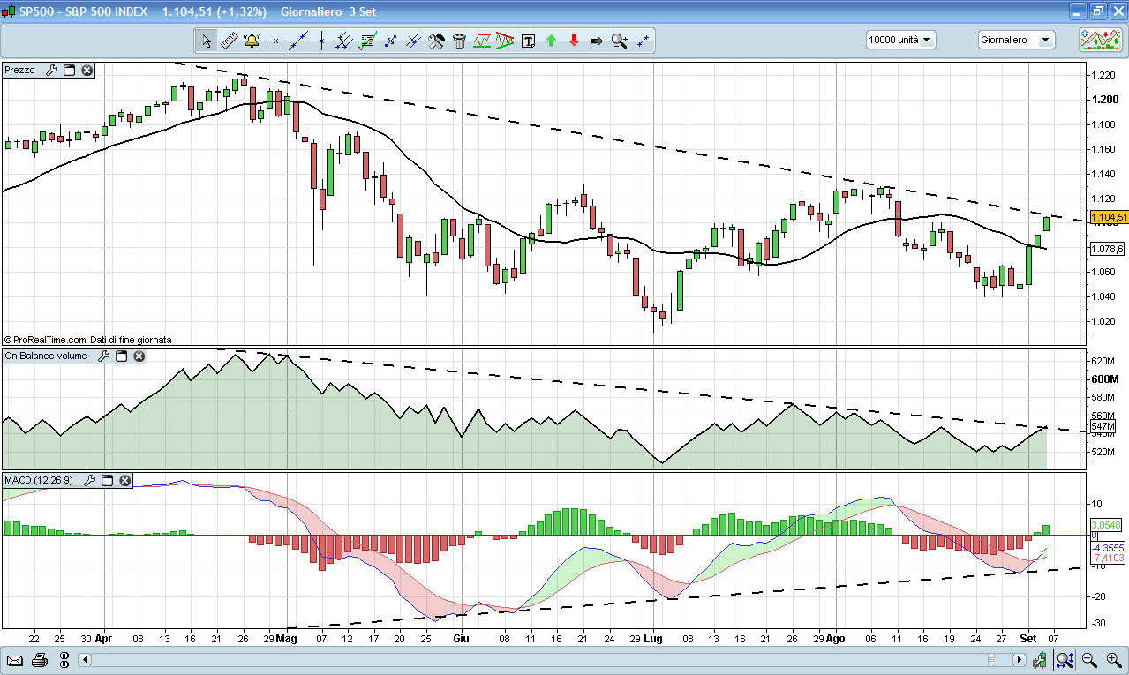The height and width of the screenshot is (675, 1129).
Task: Insert a red down arrow marker
Action: click(x=574, y=41)
